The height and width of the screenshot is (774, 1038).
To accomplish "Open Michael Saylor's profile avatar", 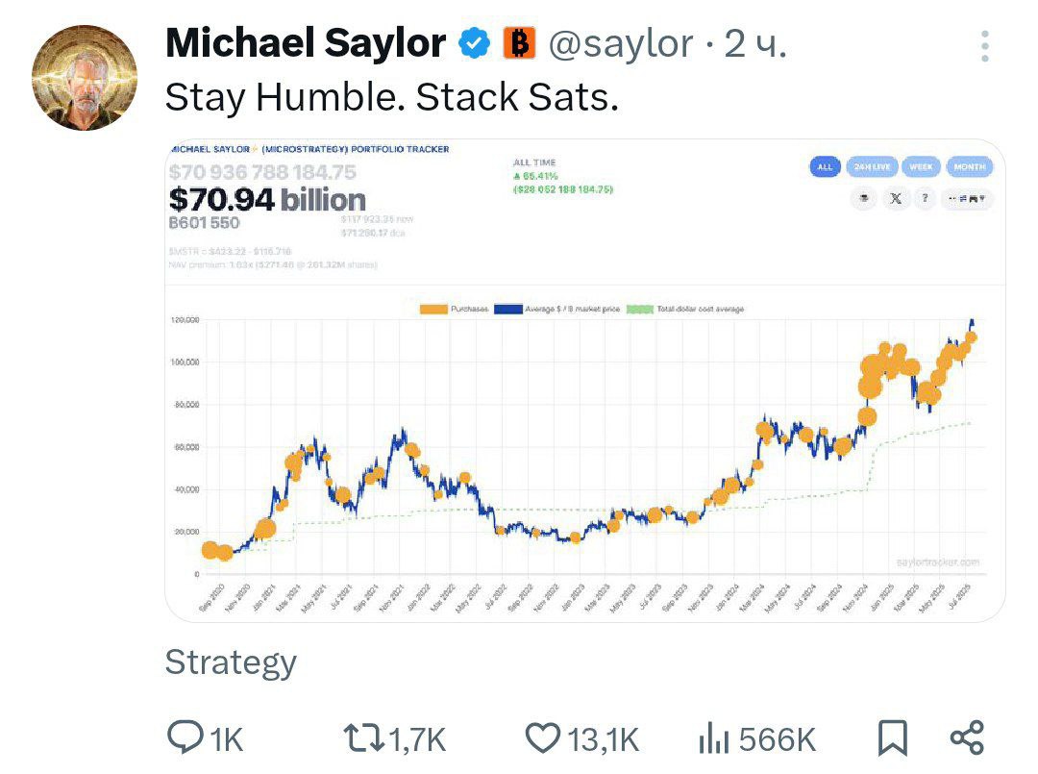I will (84, 78).
